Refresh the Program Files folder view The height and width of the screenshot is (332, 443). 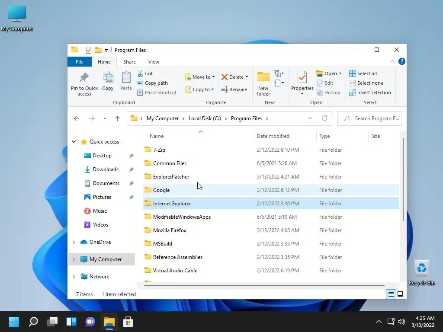(x=324, y=118)
